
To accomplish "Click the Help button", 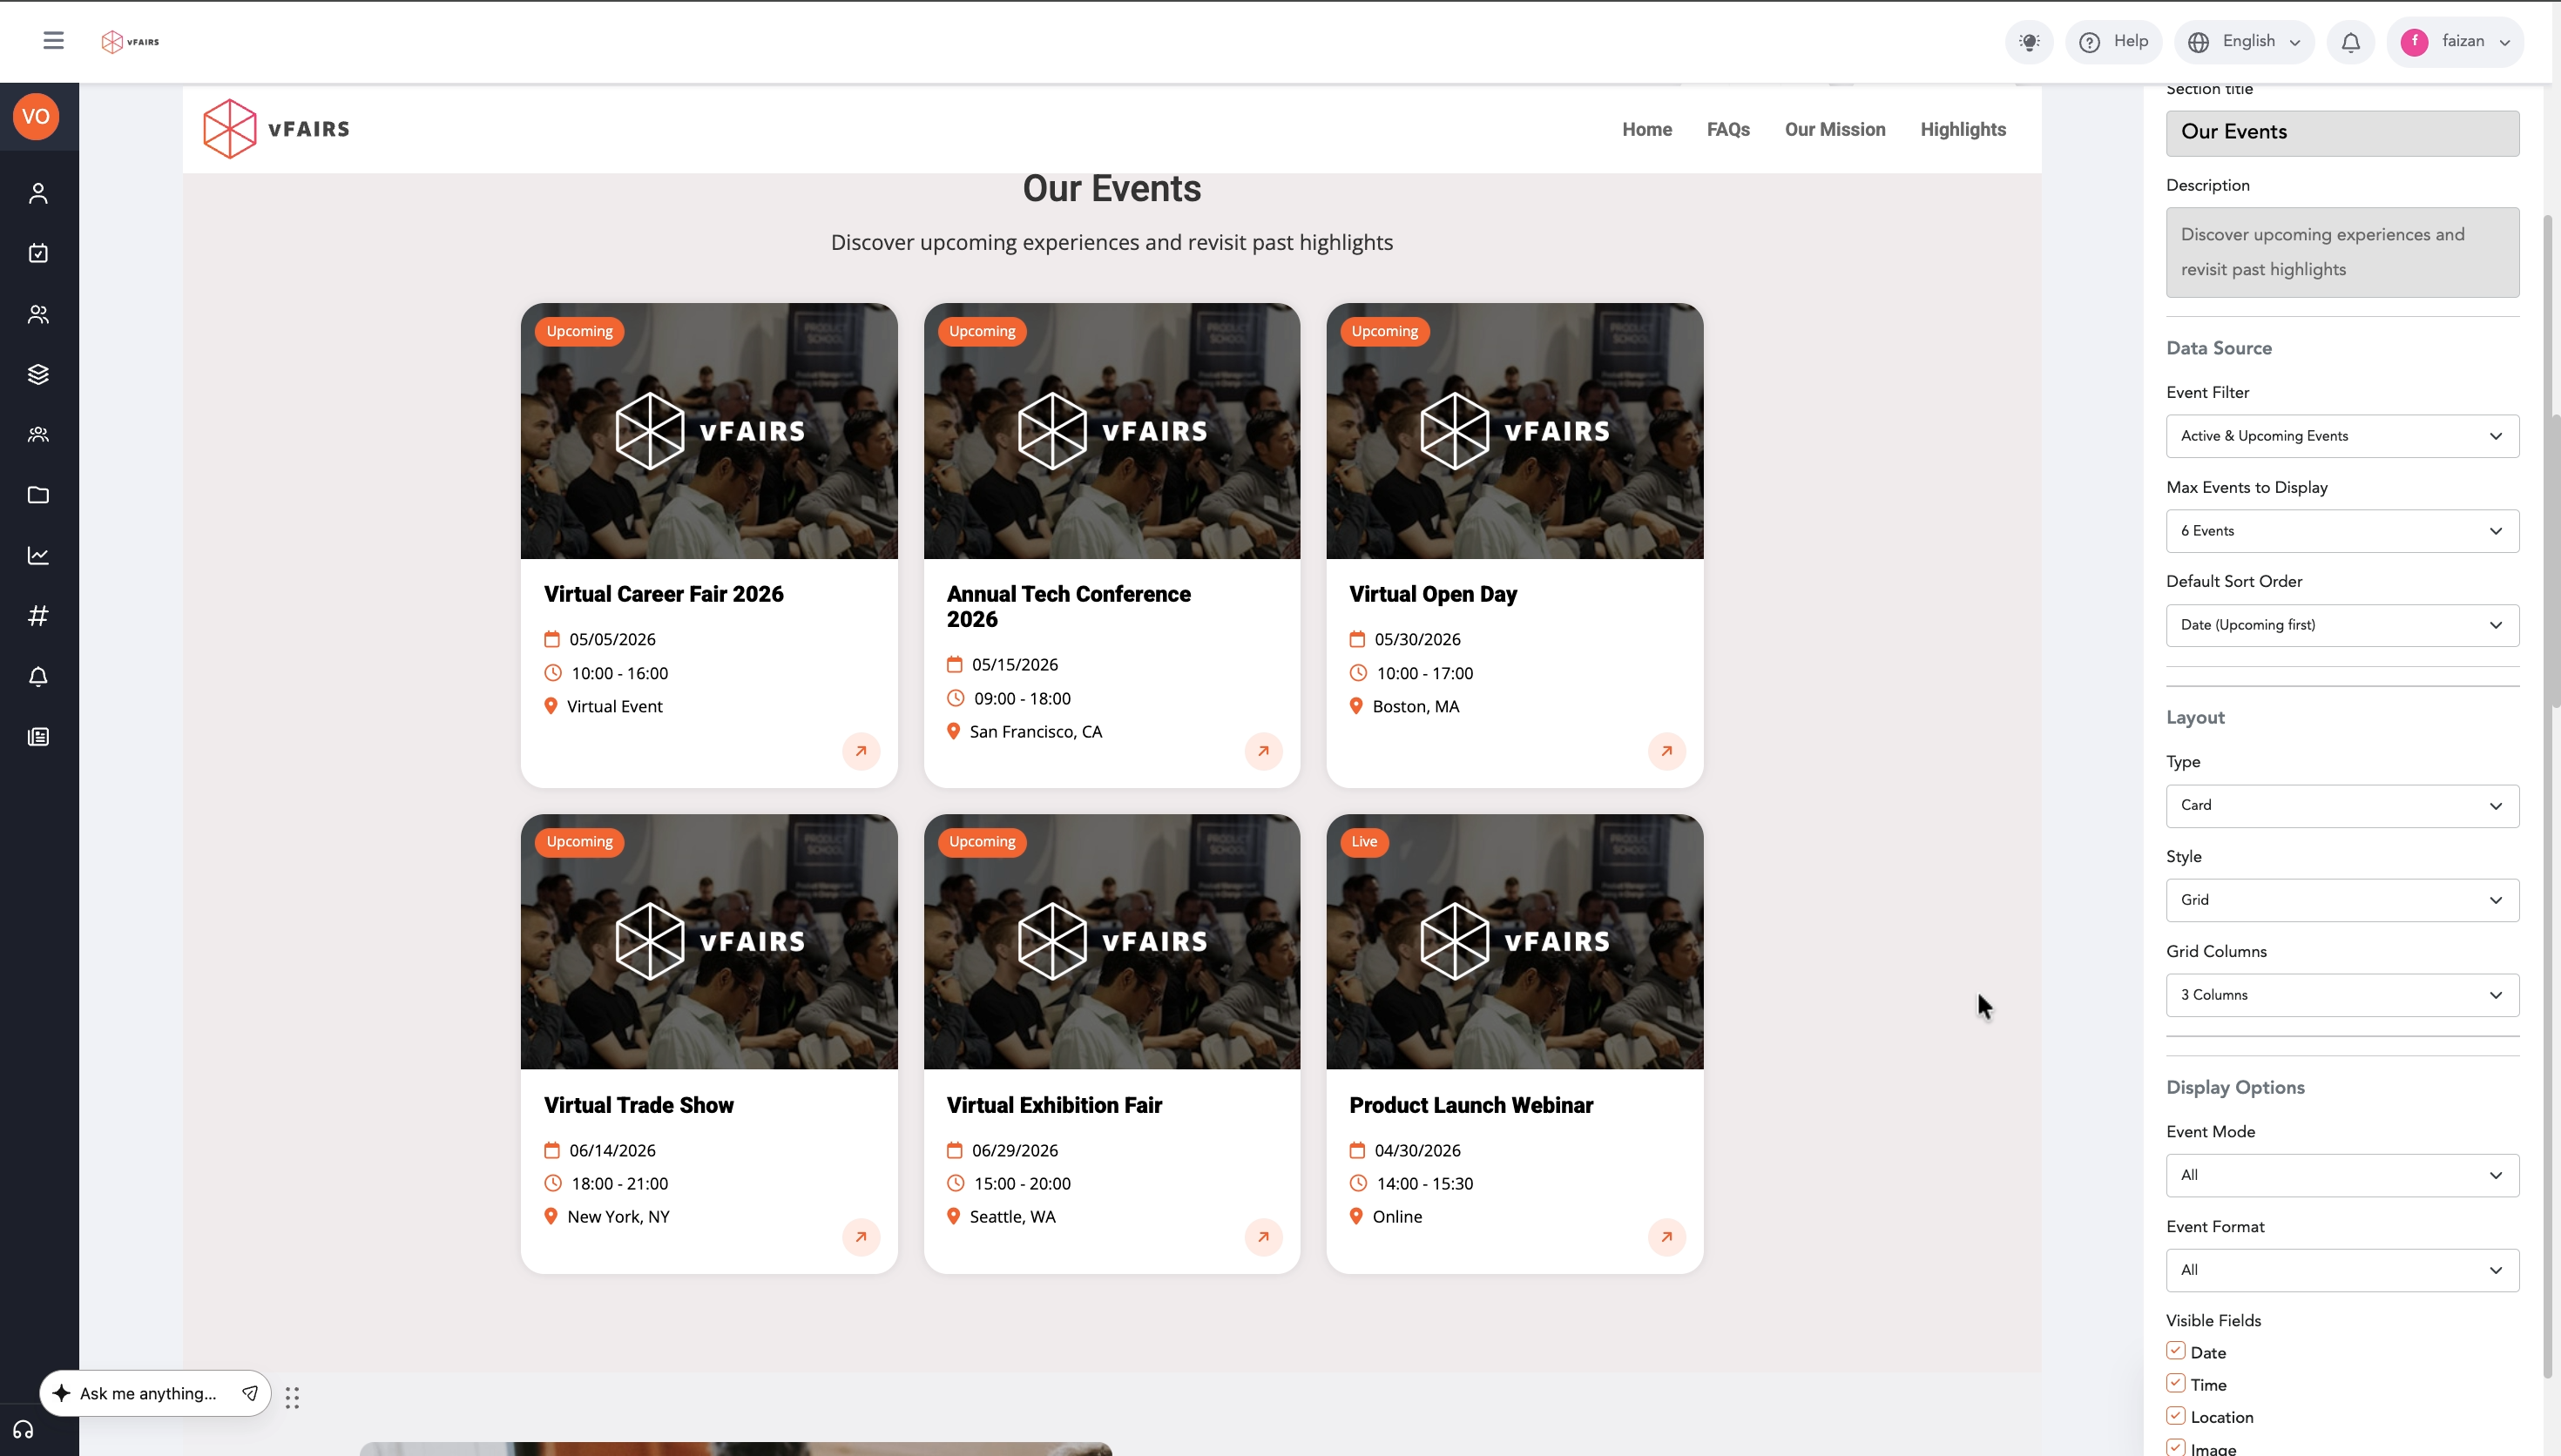I will [x=2114, y=42].
